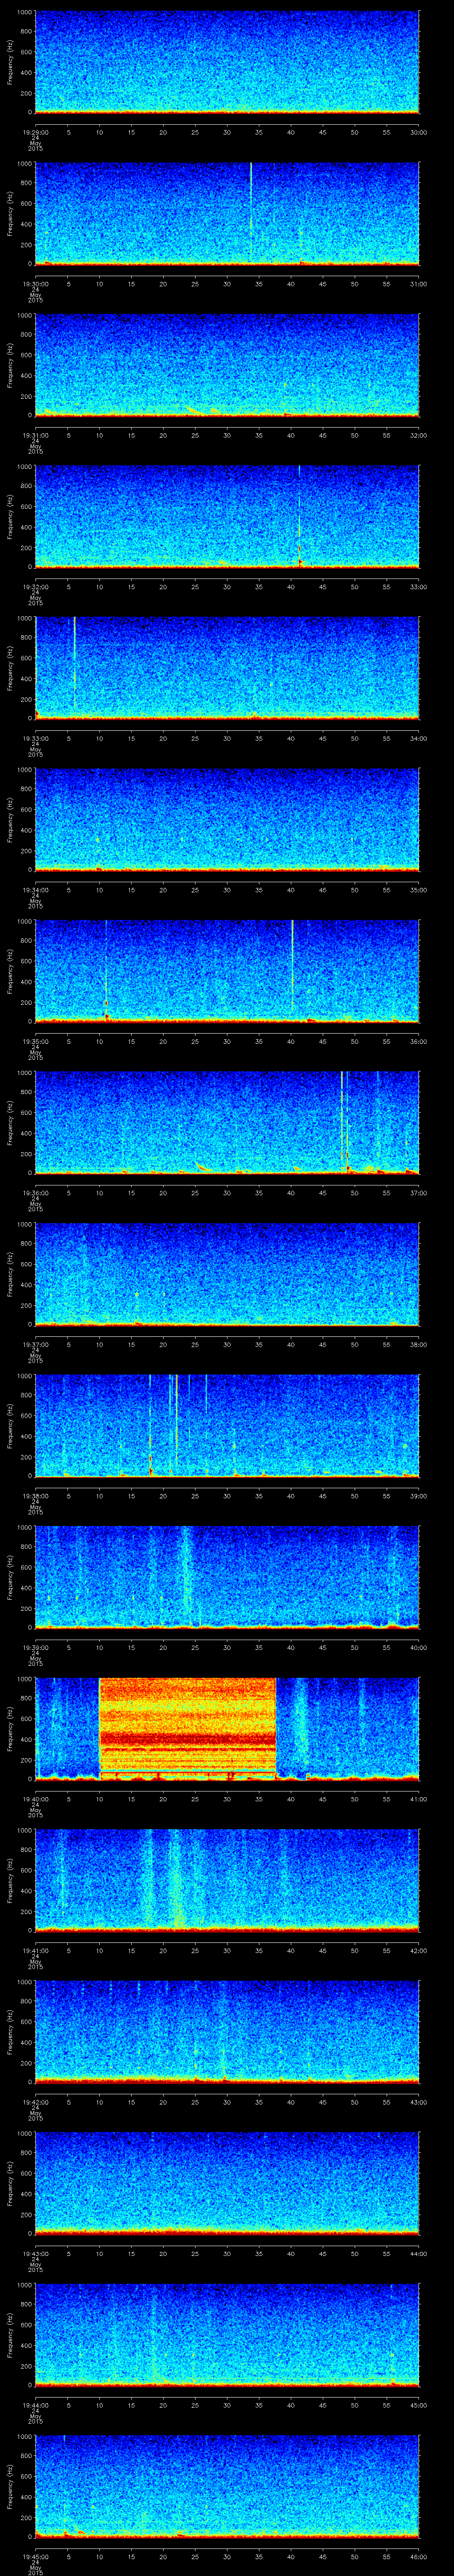Click the Frequency (Hz) axis label of 19:29:00 spectrogram
454x2576 pixels.
11,62
